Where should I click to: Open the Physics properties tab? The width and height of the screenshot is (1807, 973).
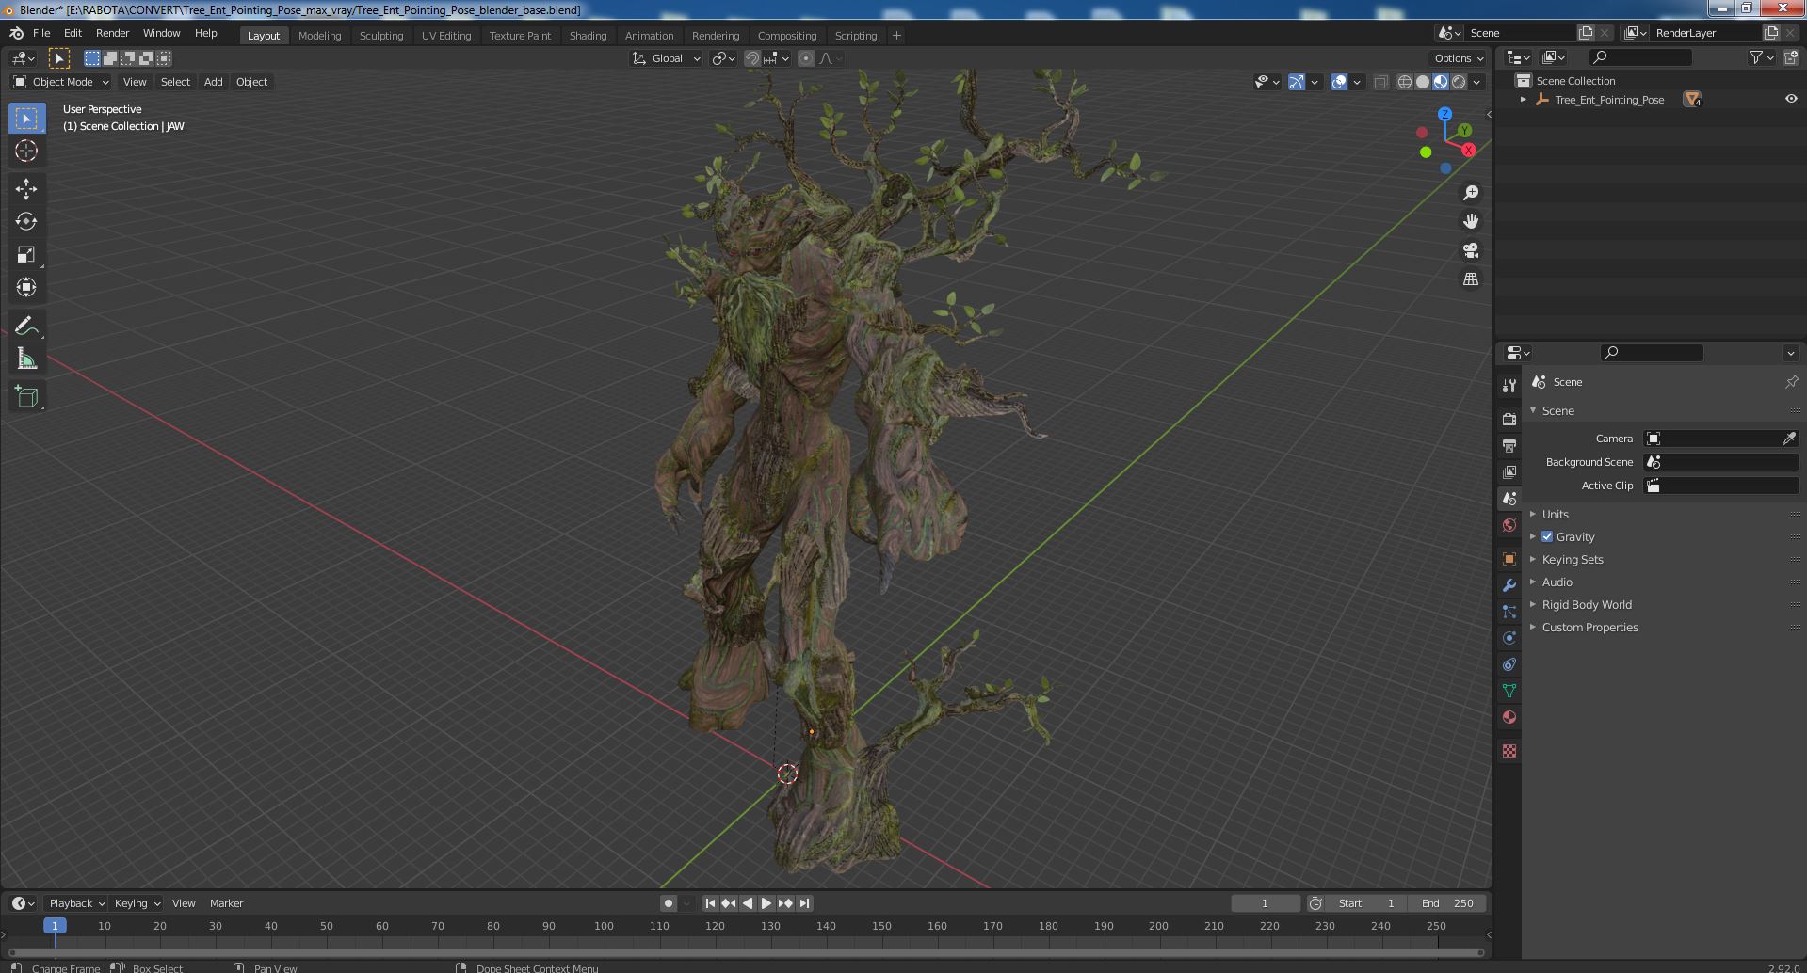point(1509,638)
